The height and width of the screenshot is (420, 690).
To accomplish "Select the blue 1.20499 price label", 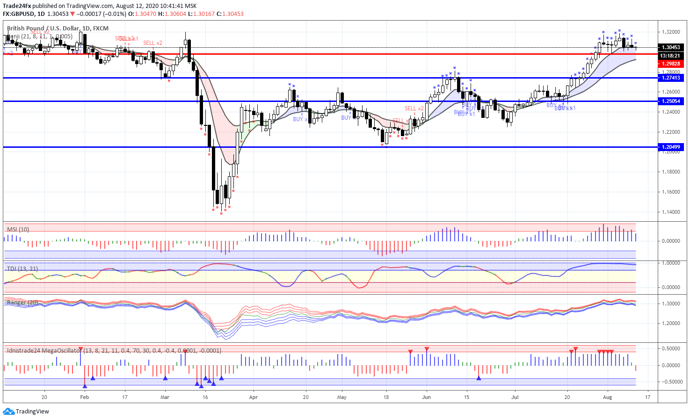I will point(671,147).
